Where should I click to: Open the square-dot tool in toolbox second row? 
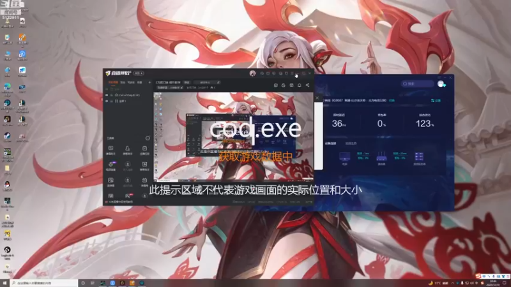[144, 166]
